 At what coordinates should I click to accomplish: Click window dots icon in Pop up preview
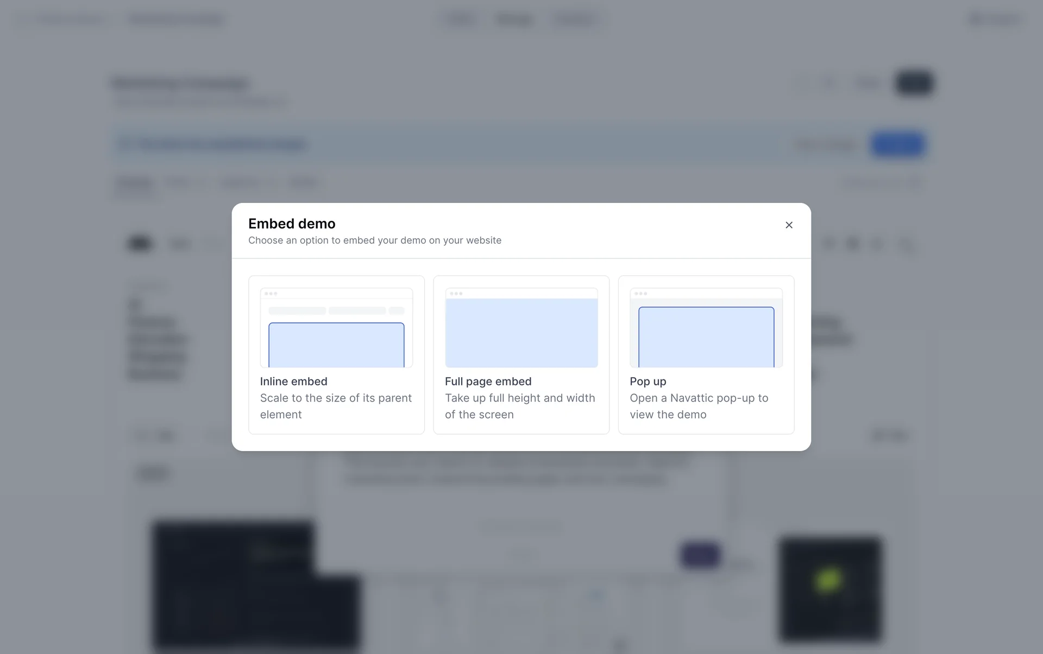coord(640,294)
